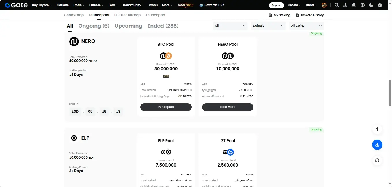Open notifications bell icon
Viewport: 392px width, 187px height.
354,5
